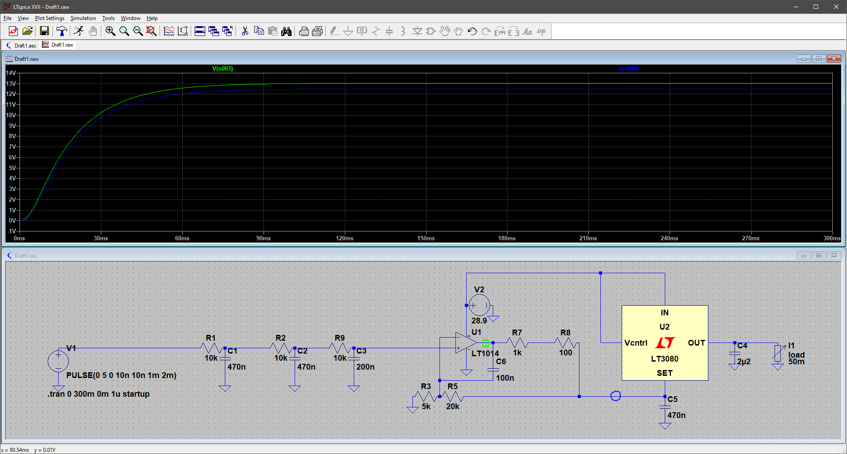Viewport: 847px width, 454px height.
Task: Click the 28.9 value of V2
Action: (479, 320)
